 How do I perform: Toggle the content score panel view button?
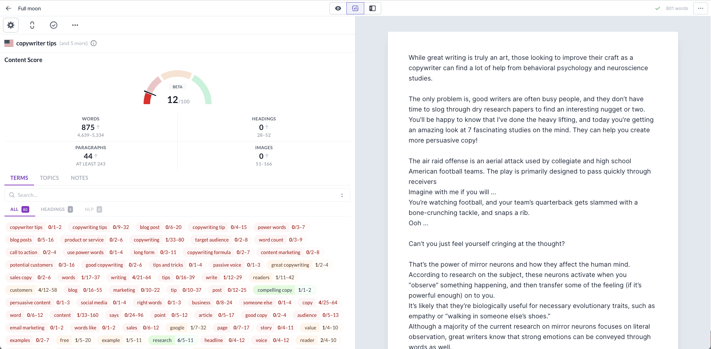click(355, 8)
